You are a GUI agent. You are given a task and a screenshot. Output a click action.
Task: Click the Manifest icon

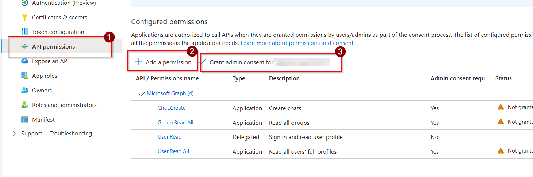pos(24,119)
